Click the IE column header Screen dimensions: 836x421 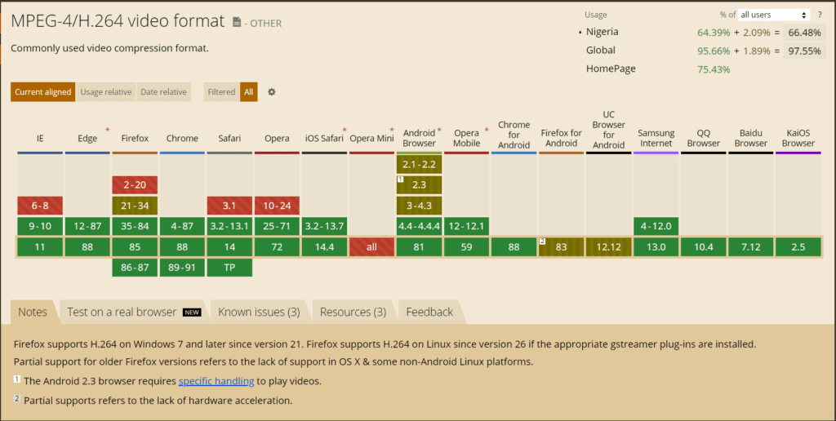(40, 139)
